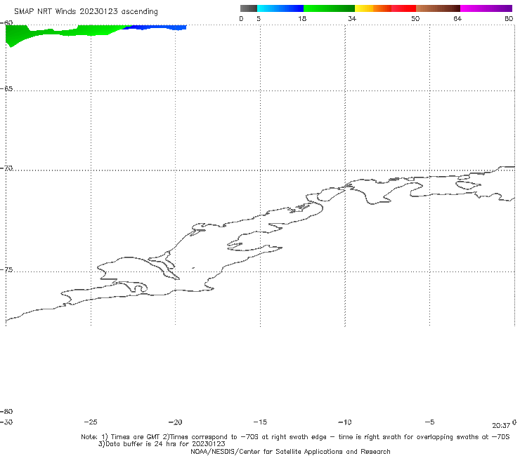Click the latitude label '-65'
This screenshot has height=456, width=520.
[6, 88]
